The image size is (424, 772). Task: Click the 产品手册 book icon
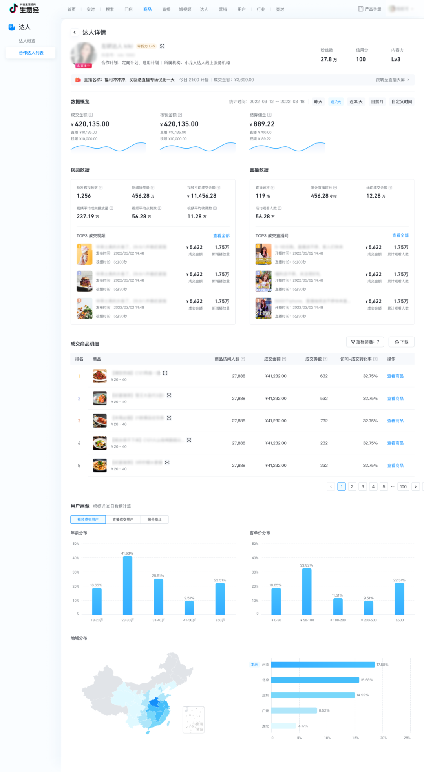click(x=360, y=9)
